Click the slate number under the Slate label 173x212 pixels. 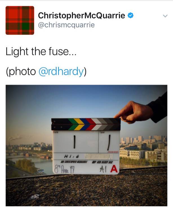74,142
